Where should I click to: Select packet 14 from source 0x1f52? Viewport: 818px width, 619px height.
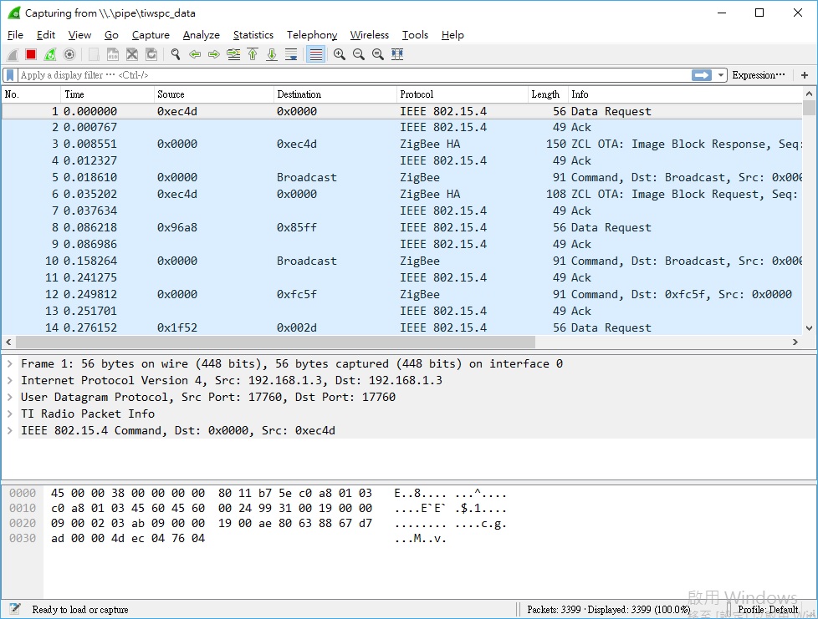coord(401,327)
